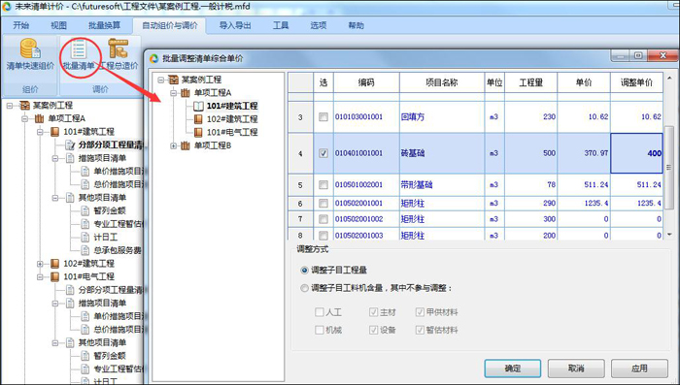This screenshot has height=385, width=680.
Task: Click the 调整单价 cell showing 400
Action: (636, 153)
